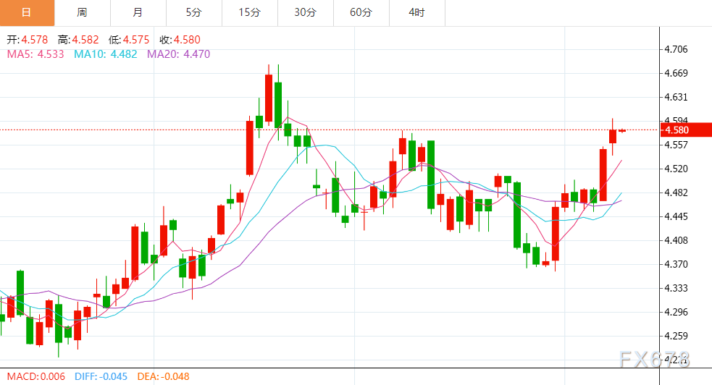Click the DEA: -0.048 label
The width and height of the screenshot is (712, 385).
coord(164,376)
